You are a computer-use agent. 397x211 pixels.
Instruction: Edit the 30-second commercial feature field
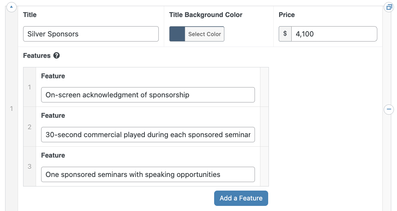148,135
